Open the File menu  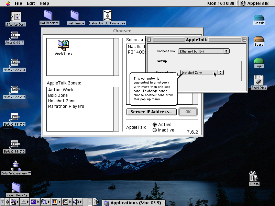pos(19,3)
